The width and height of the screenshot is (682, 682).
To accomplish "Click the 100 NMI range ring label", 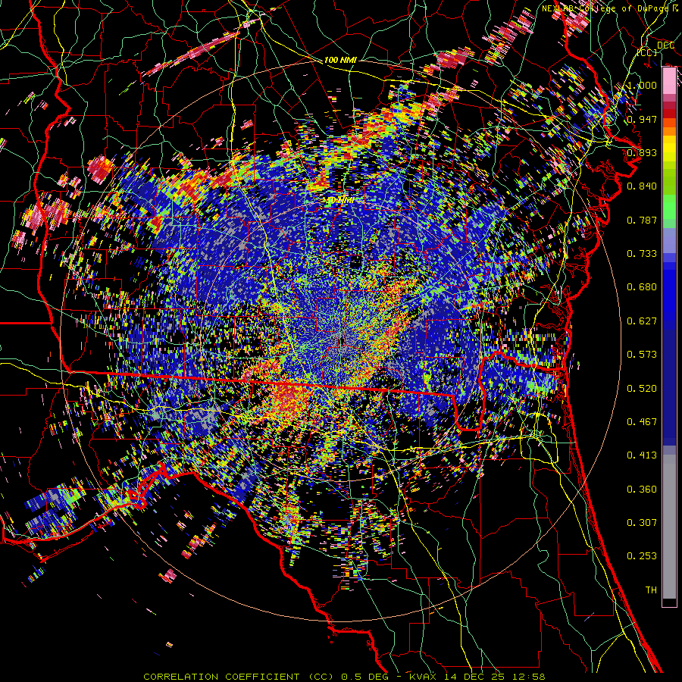I will point(340,60).
